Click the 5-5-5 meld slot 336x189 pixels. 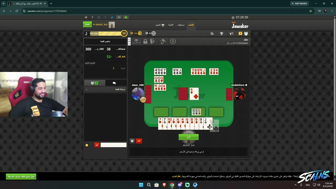(x=198, y=112)
